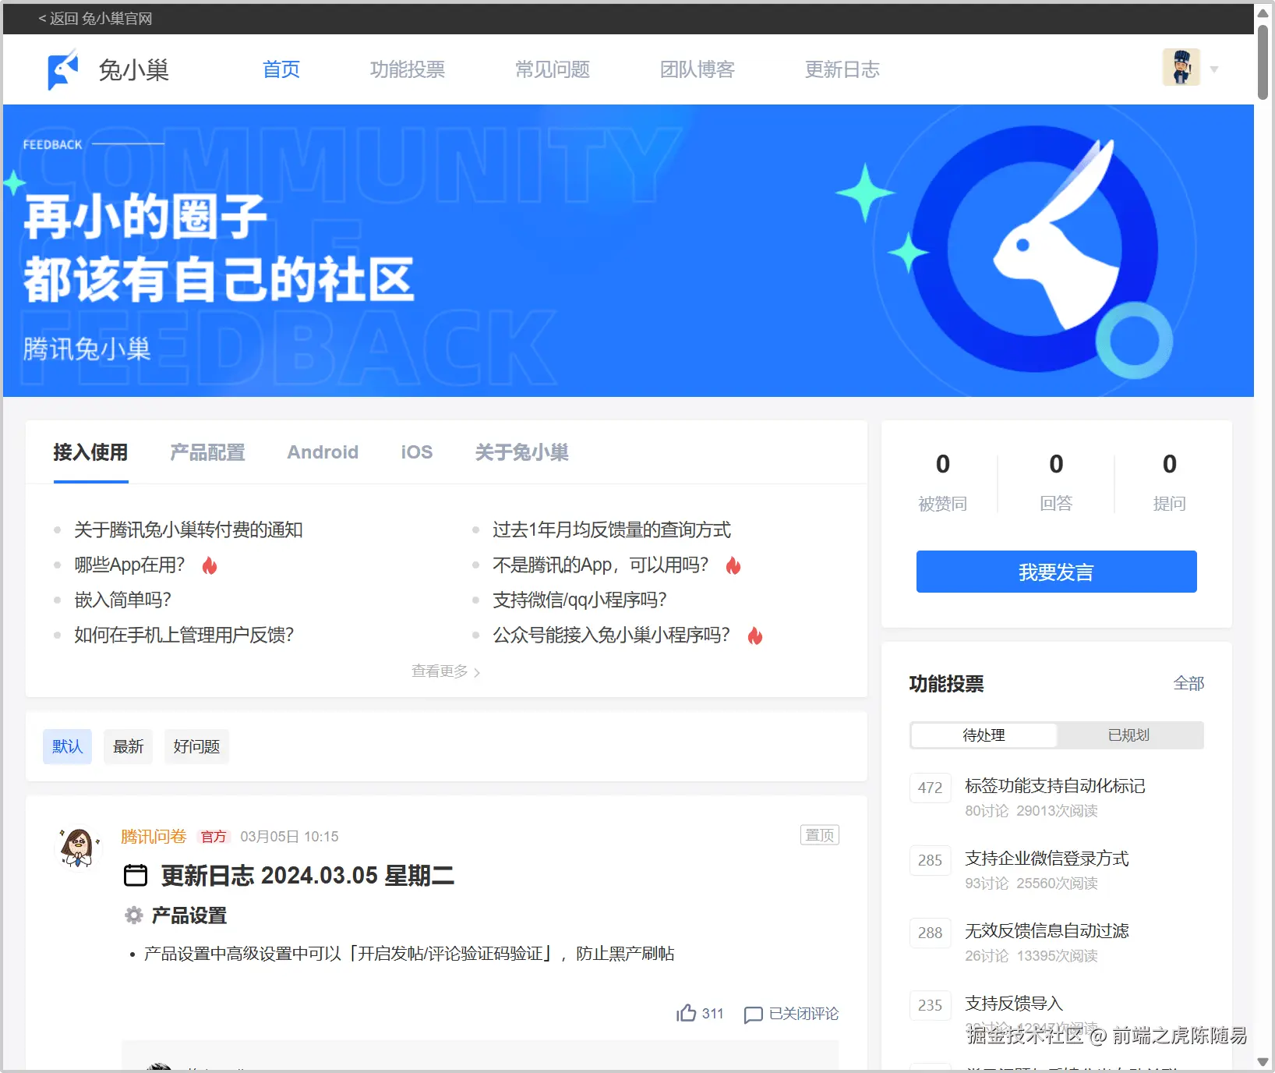Switch to the iOS tab
This screenshot has width=1275, height=1073.
click(415, 452)
